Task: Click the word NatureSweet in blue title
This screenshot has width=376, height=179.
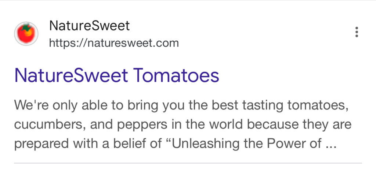Action: [71, 75]
